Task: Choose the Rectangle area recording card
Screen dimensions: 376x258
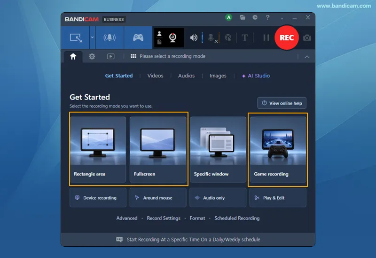Action: pyautogui.click(x=98, y=150)
